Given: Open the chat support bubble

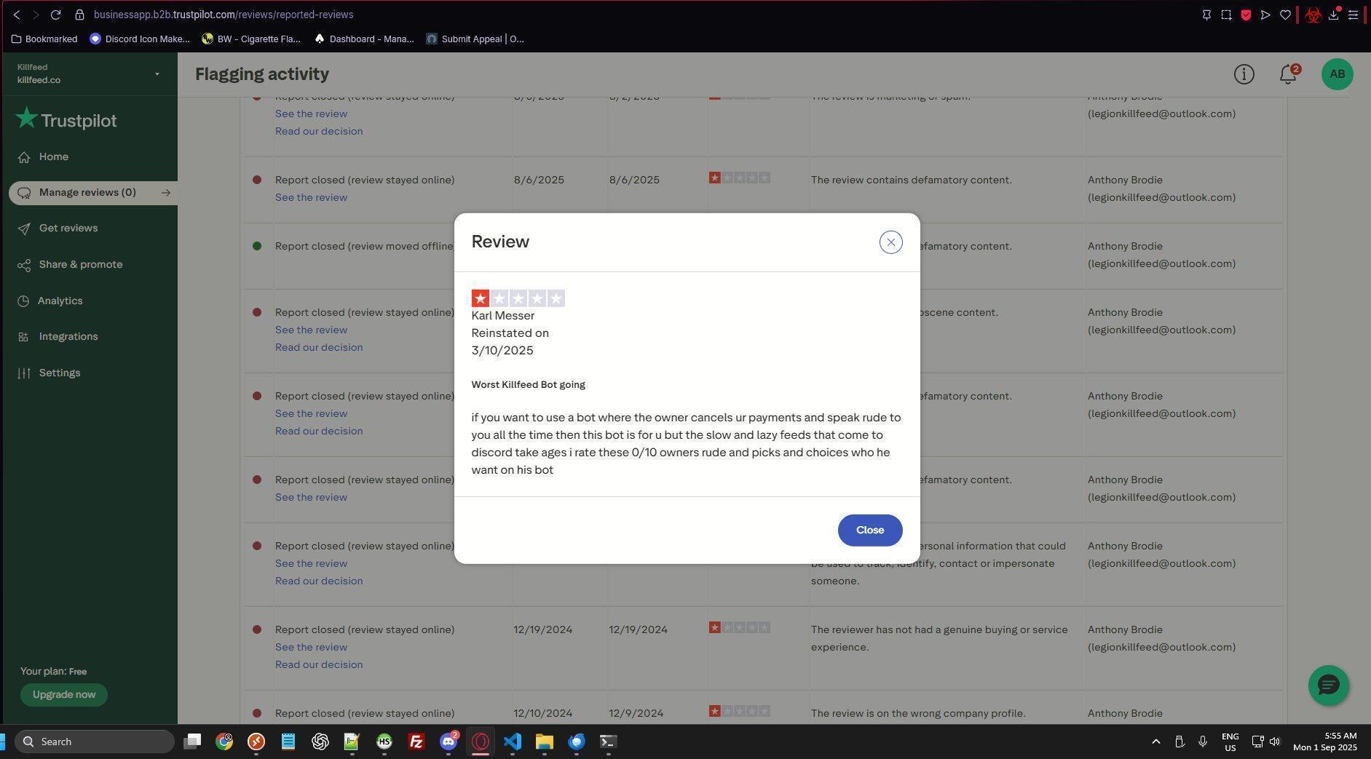Looking at the screenshot, I should (x=1328, y=685).
